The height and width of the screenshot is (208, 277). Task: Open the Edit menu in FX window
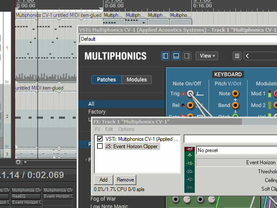(109, 129)
